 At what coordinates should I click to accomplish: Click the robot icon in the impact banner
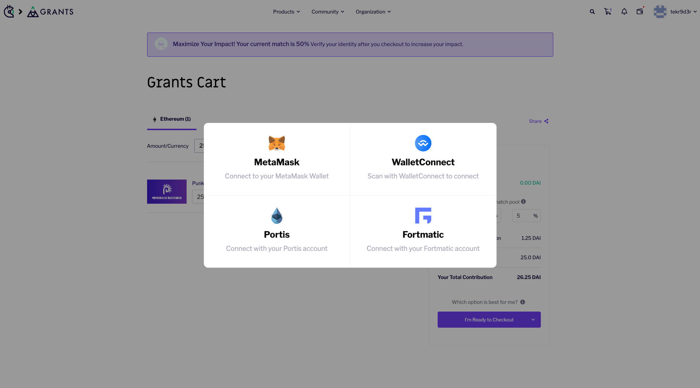pos(161,44)
